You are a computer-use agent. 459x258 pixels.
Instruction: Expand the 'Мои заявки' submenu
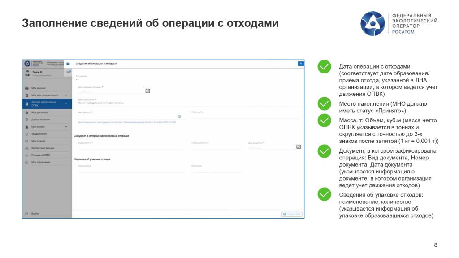click(66, 127)
